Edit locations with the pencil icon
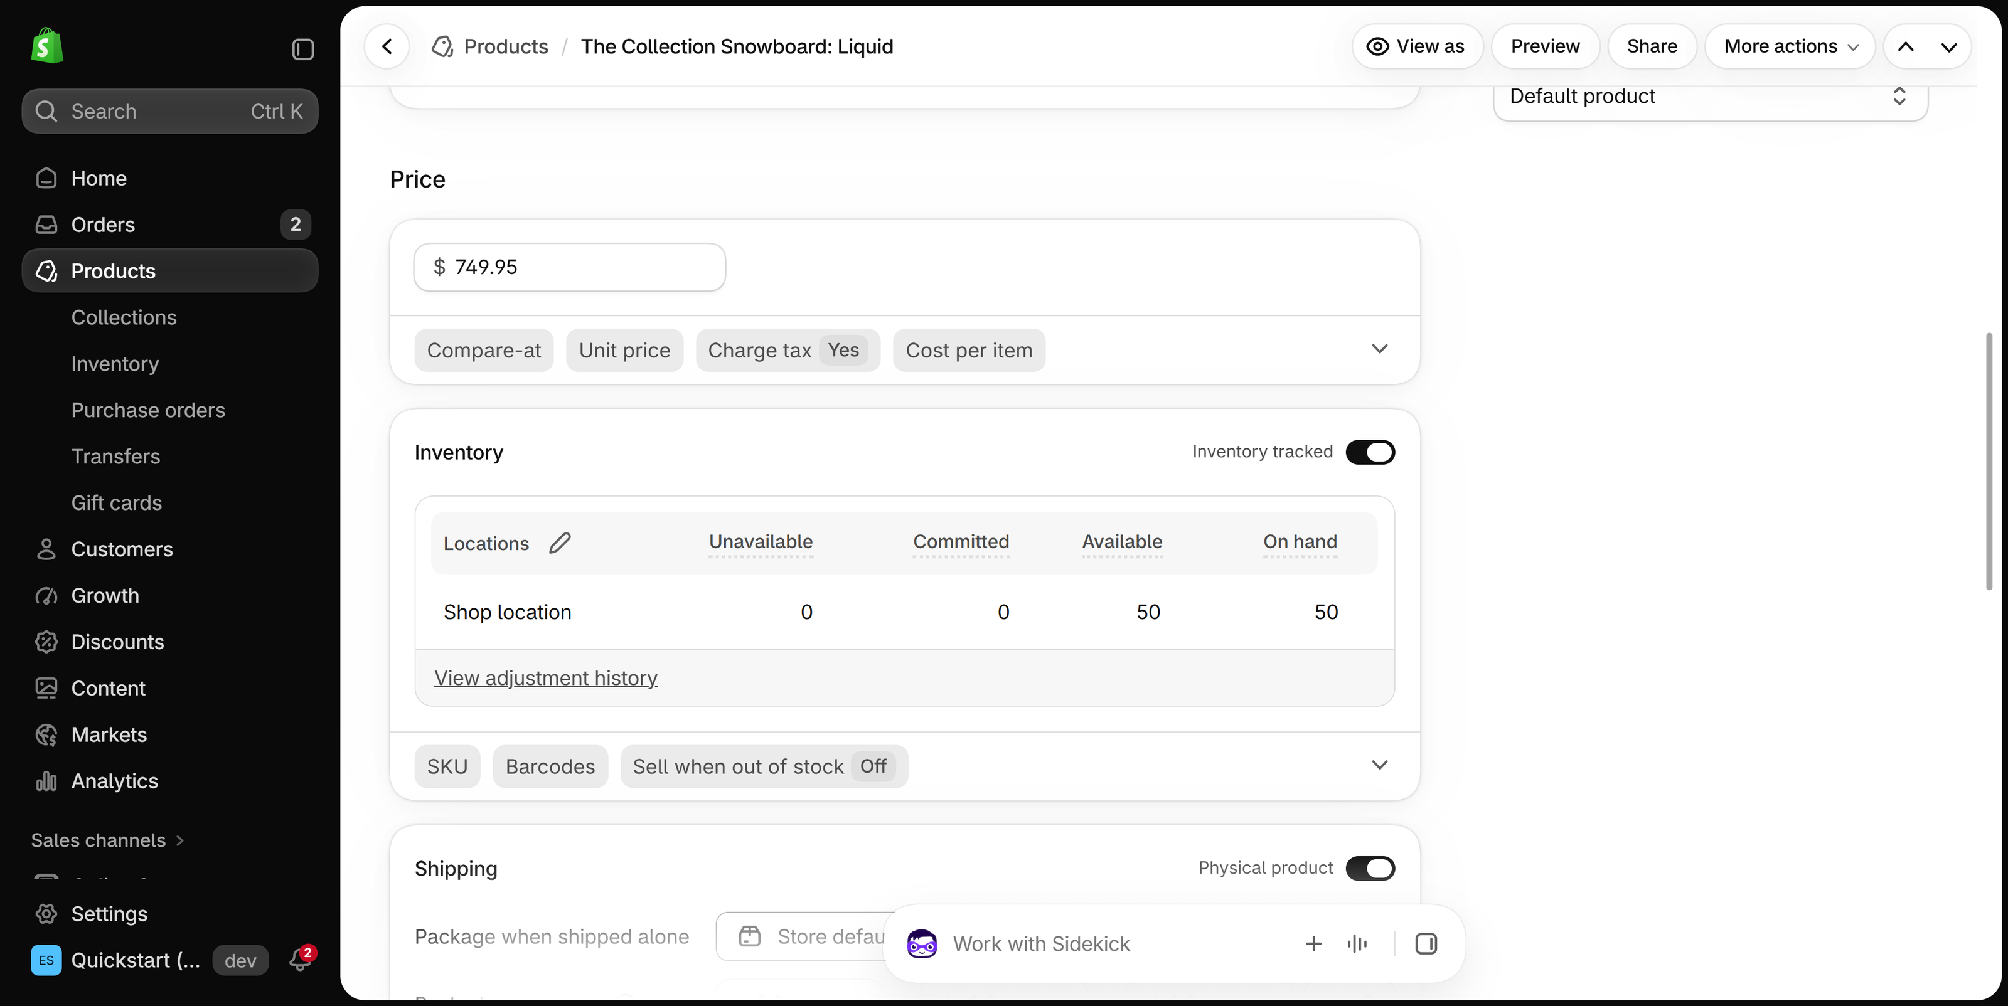This screenshot has width=2008, height=1006. (560, 543)
